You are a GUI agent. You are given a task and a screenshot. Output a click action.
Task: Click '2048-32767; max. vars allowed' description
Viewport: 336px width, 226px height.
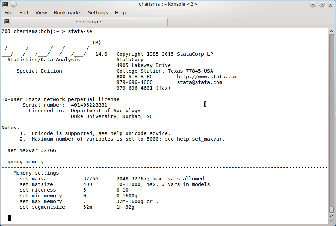tap(160, 179)
